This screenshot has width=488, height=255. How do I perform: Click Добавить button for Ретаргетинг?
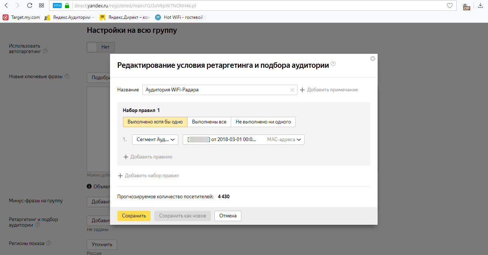click(x=99, y=220)
